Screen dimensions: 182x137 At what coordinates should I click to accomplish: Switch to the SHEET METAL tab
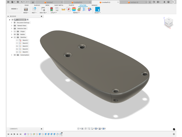[59, 5]
